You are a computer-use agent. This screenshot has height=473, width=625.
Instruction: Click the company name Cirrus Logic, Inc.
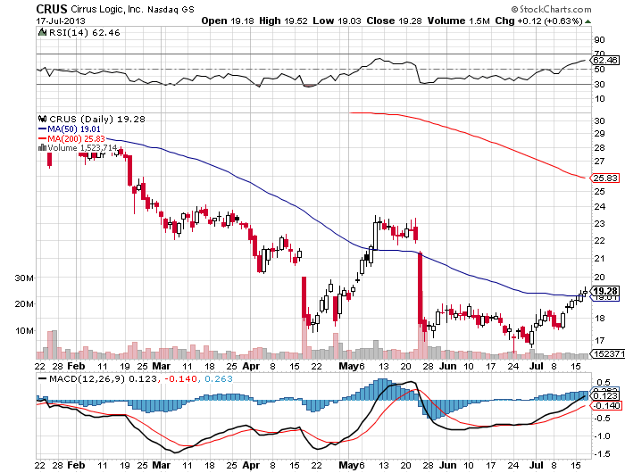pyautogui.click(x=106, y=9)
